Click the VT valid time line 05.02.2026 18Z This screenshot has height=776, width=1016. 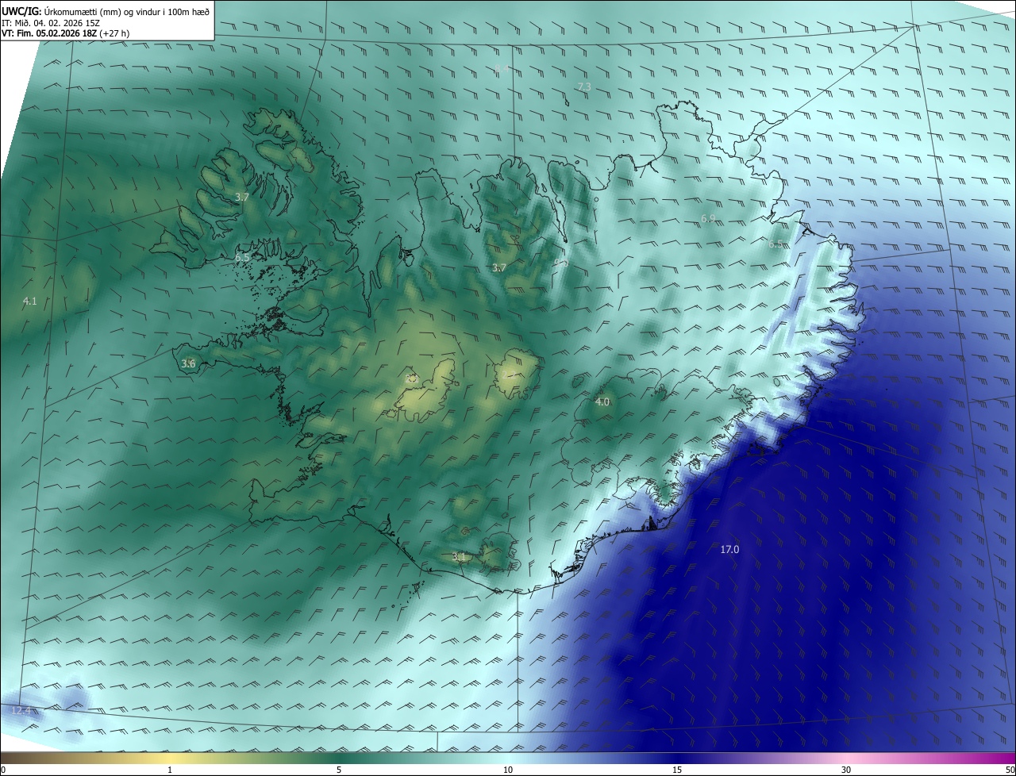point(64,33)
